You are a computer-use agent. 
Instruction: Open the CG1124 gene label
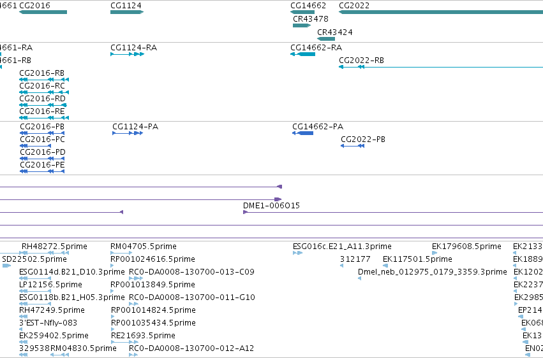pyautogui.click(x=126, y=6)
